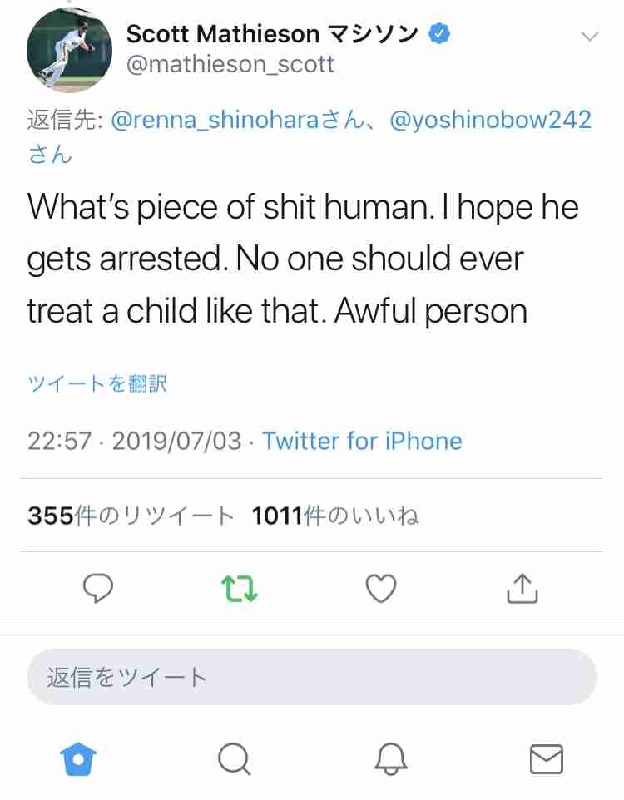Toggle the green retweet icon
Image resolution: width=624 pixels, height=800 pixels.
click(240, 589)
